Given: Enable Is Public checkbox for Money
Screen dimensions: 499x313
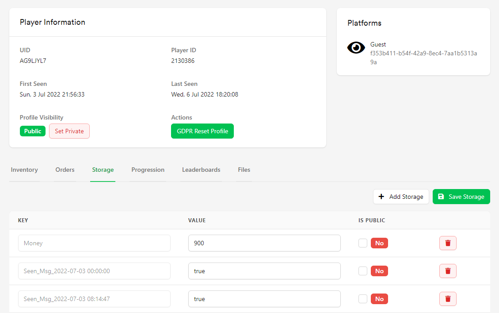Looking at the screenshot, I should click(363, 243).
